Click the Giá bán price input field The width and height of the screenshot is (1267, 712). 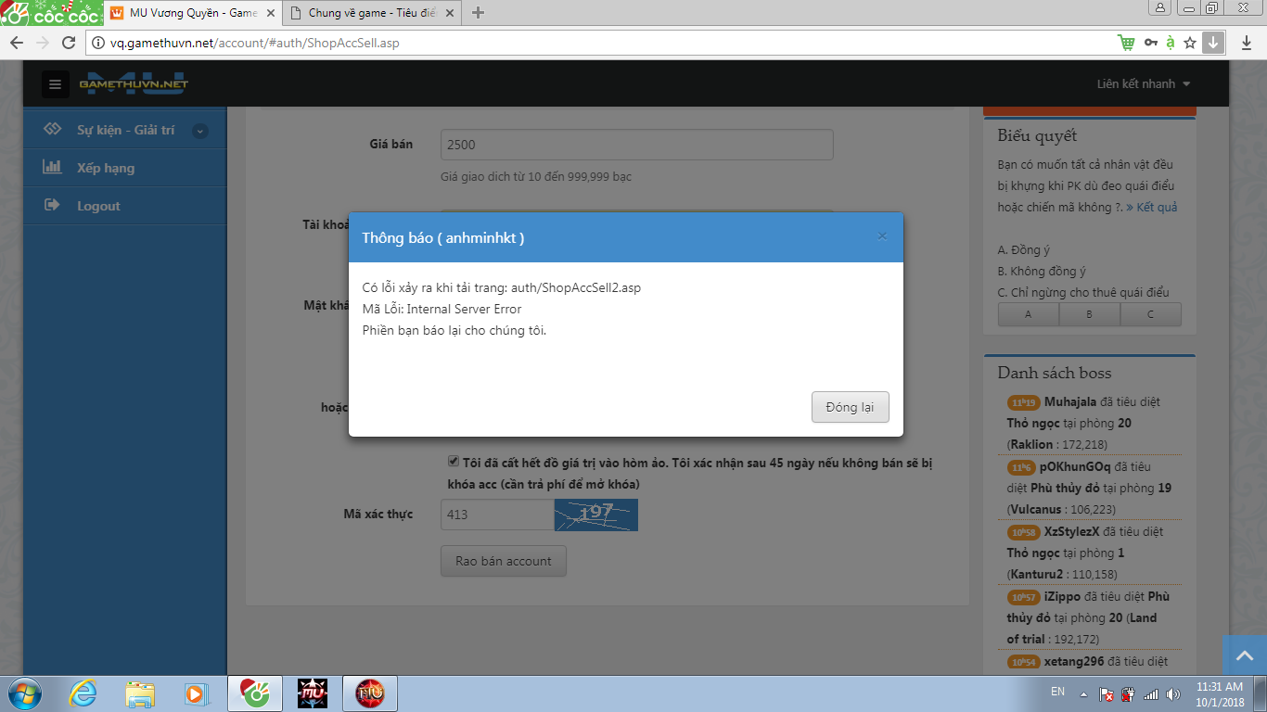point(636,145)
